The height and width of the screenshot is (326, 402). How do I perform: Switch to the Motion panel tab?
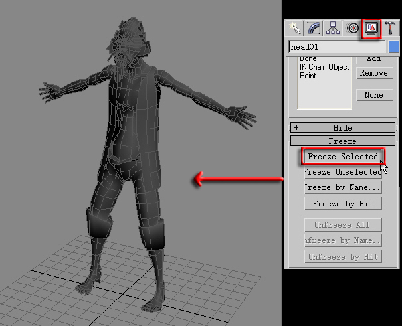(353, 28)
